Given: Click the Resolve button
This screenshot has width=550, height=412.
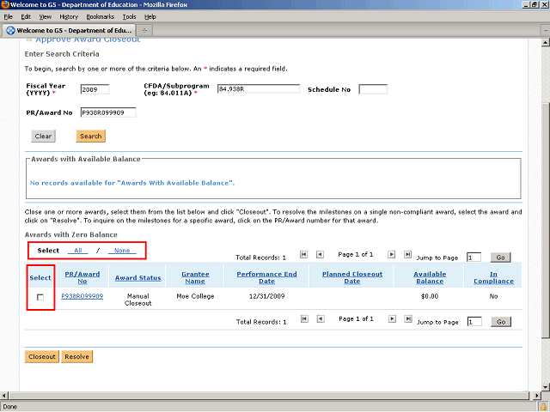Looking at the screenshot, I should click(x=76, y=357).
